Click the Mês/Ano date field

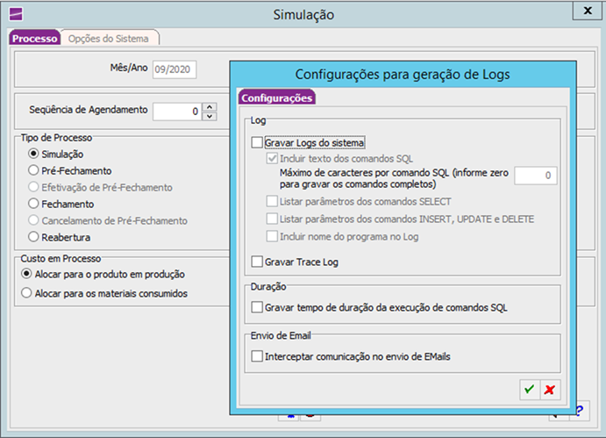click(175, 69)
